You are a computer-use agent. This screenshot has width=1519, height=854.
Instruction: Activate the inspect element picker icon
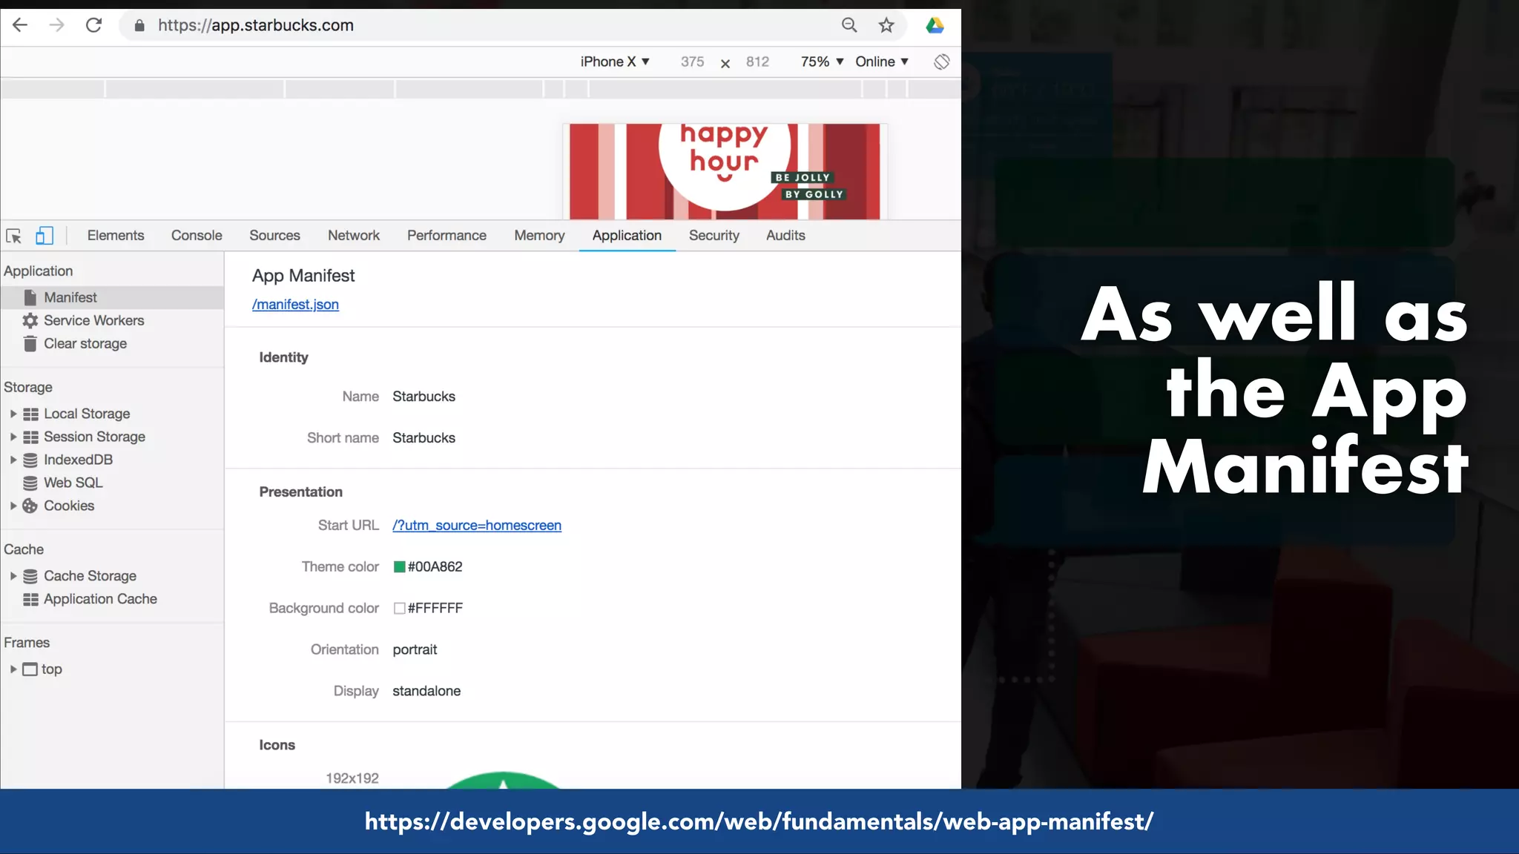[x=14, y=236]
